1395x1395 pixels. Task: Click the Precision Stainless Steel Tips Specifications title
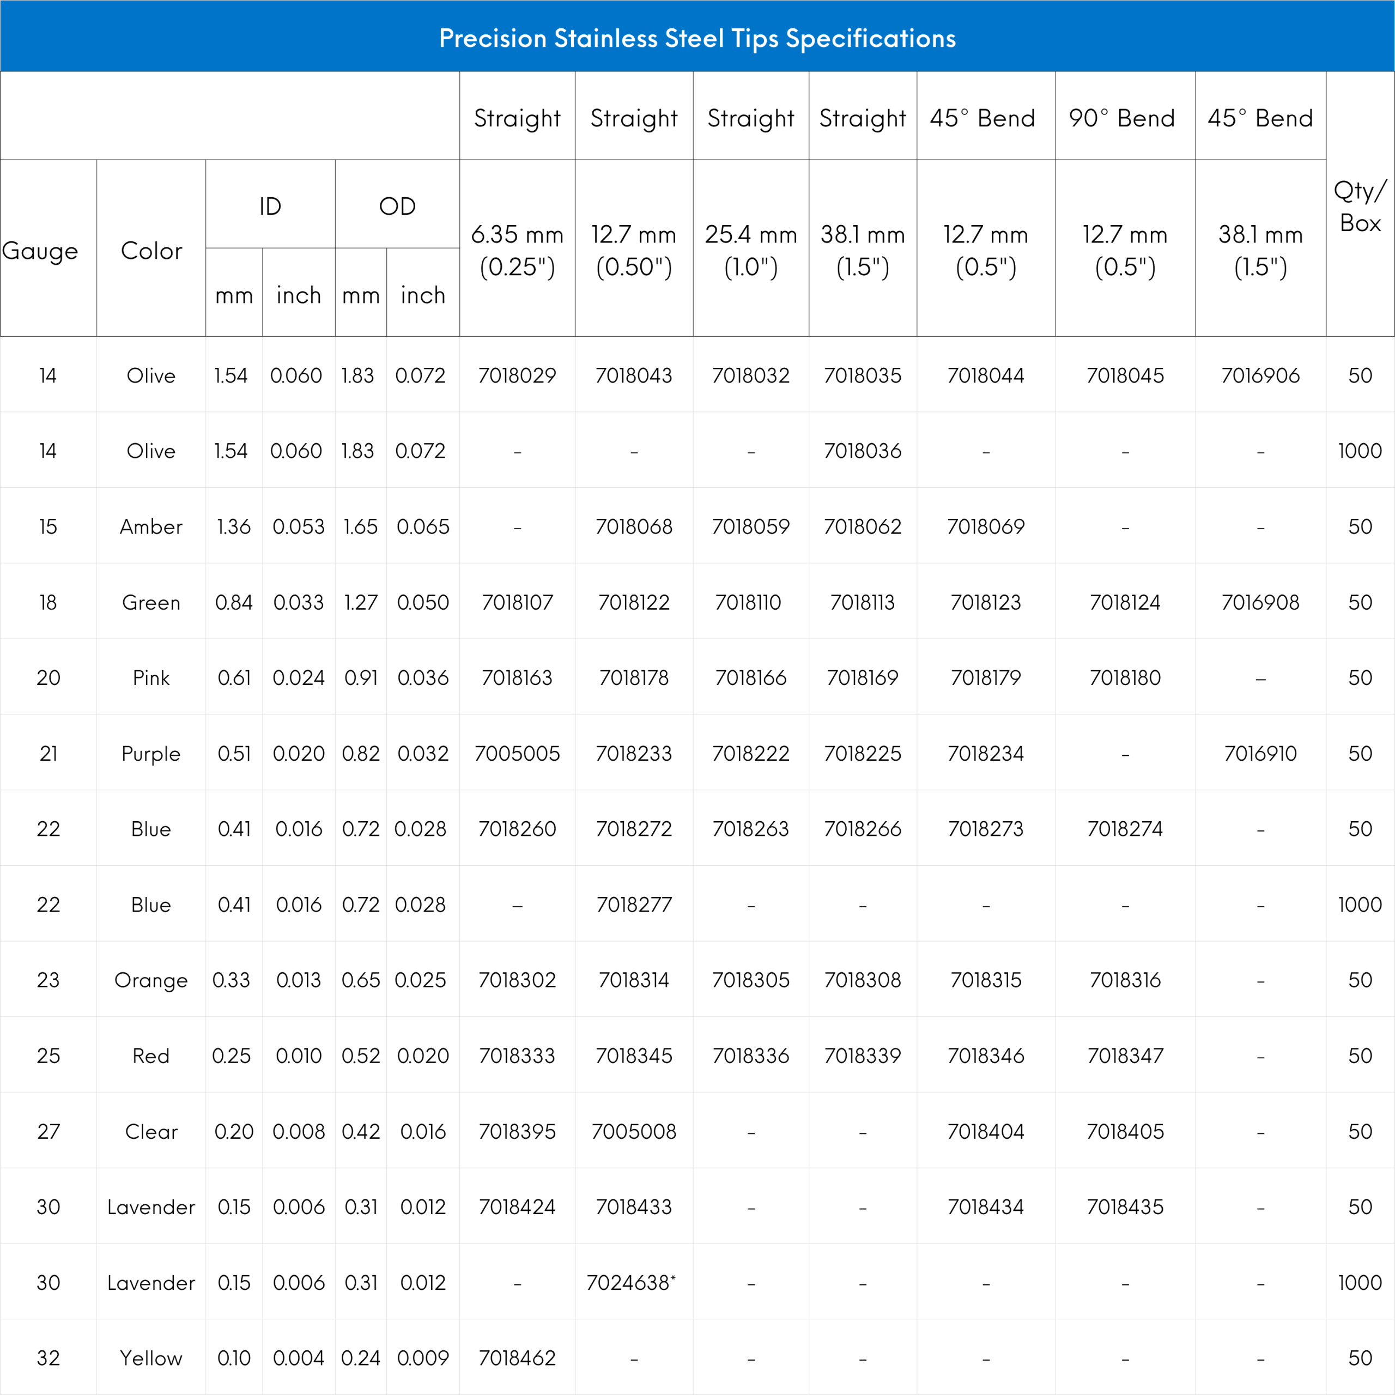point(697,38)
